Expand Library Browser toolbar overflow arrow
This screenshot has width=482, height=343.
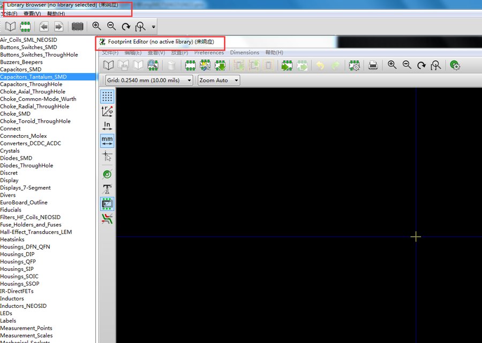point(154,27)
